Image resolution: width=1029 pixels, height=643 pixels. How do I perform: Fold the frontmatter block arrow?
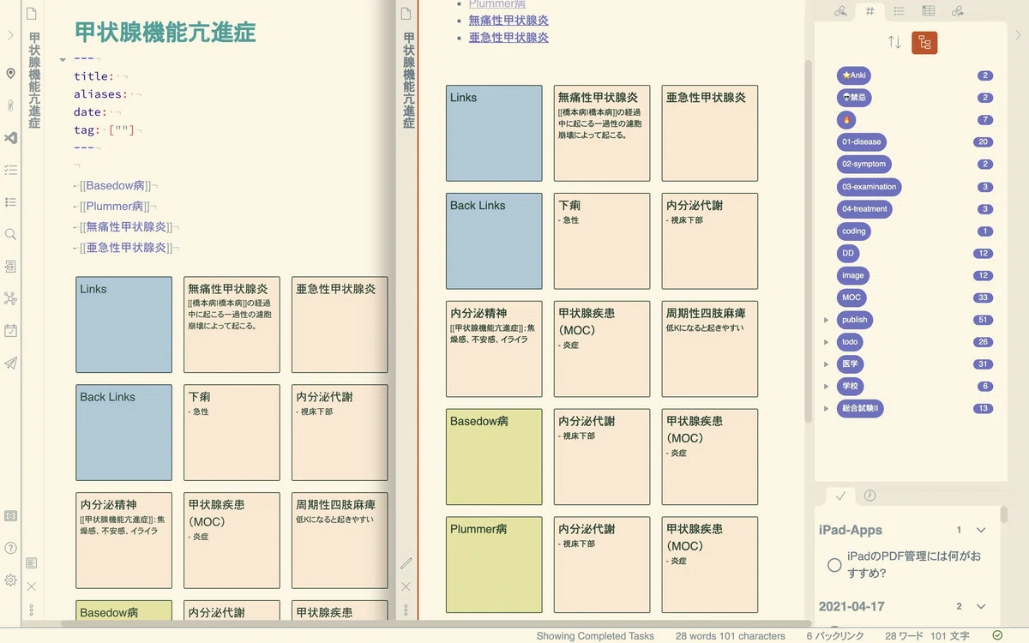pyautogui.click(x=63, y=59)
